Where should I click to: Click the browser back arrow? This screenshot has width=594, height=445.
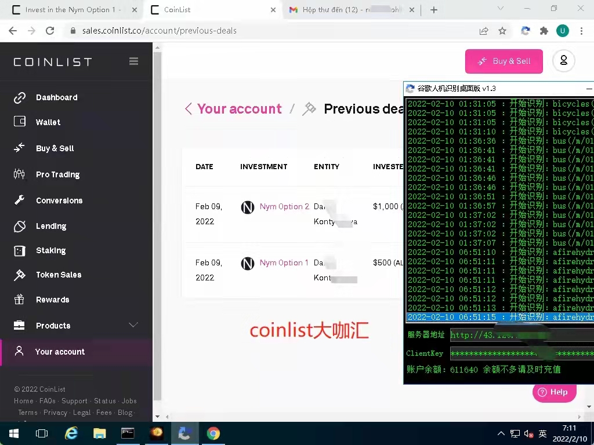tap(13, 31)
